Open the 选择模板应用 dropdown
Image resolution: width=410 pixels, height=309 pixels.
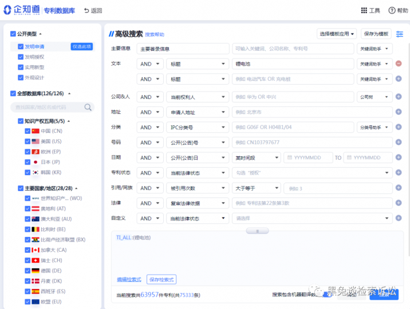(337, 34)
